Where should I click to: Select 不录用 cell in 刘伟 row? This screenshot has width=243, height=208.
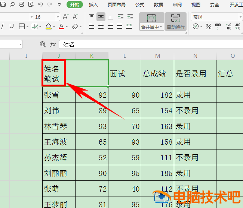coord(195,110)
